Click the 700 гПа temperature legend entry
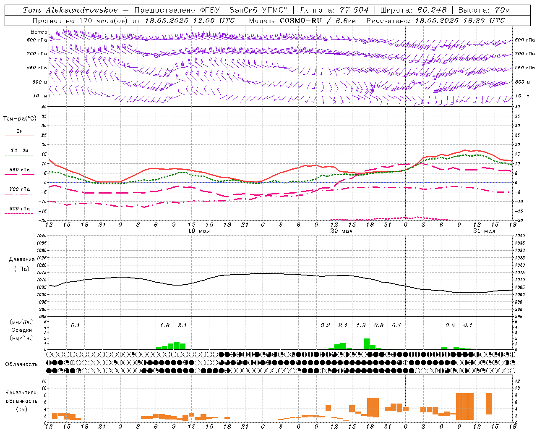This screenshot has width=537, height=430. click(x=19, y=189)
